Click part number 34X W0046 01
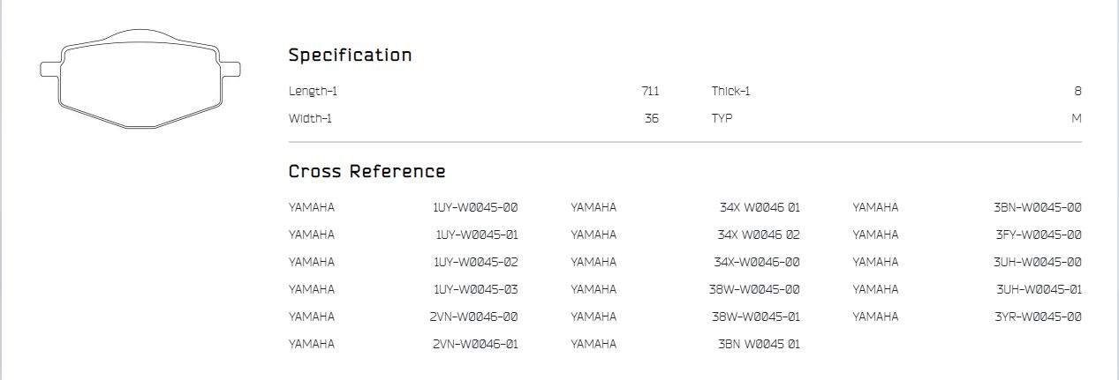This screenshot has width=1119, height=380. point(760,208)
